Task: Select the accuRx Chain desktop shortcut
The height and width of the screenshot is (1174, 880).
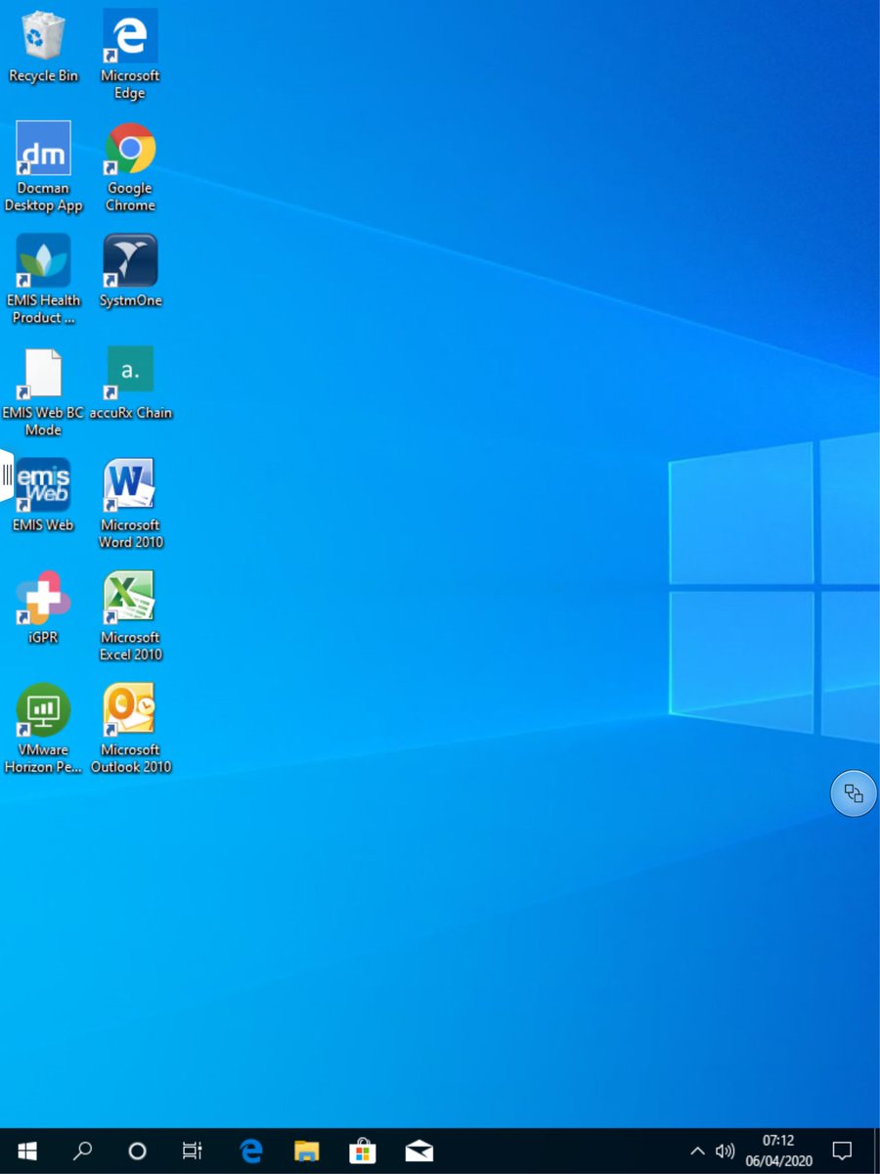Action: pyautogui.click(x=130, y=384)
